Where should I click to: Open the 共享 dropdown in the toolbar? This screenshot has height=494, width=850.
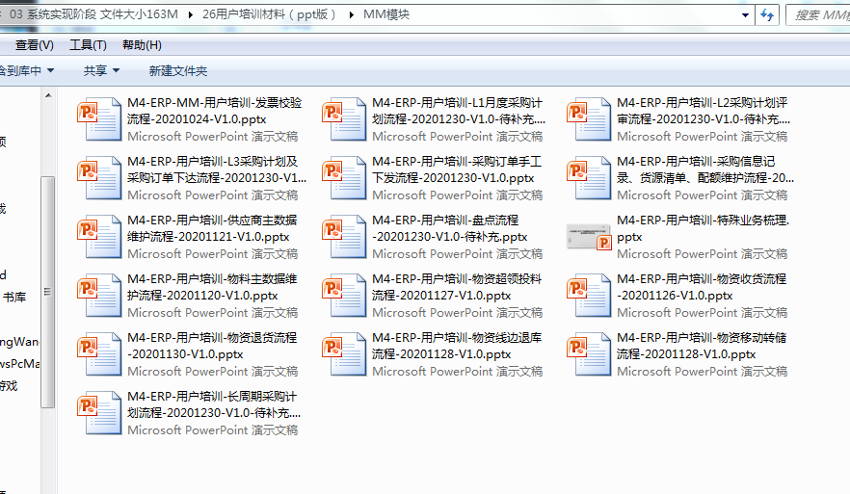tap(101, 70)
